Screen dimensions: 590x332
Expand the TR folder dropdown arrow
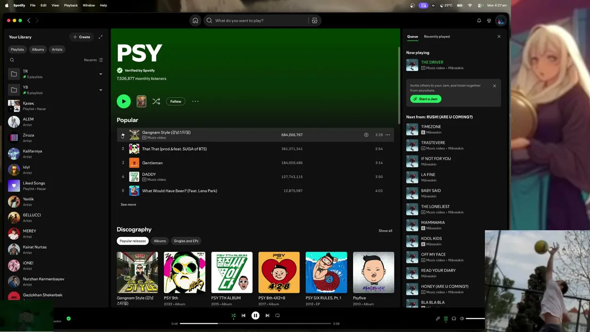coord(100,74)
